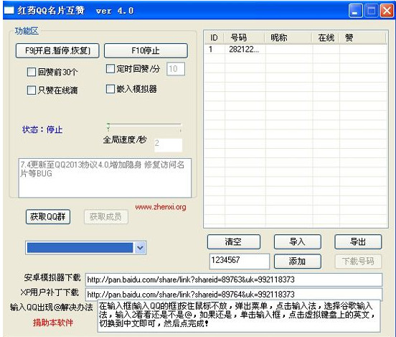Click the blue highlighted combo box field
Screen dimensions: 396x337
click(x=80, y=248)
